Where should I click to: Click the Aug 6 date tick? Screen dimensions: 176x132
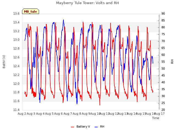59,114
